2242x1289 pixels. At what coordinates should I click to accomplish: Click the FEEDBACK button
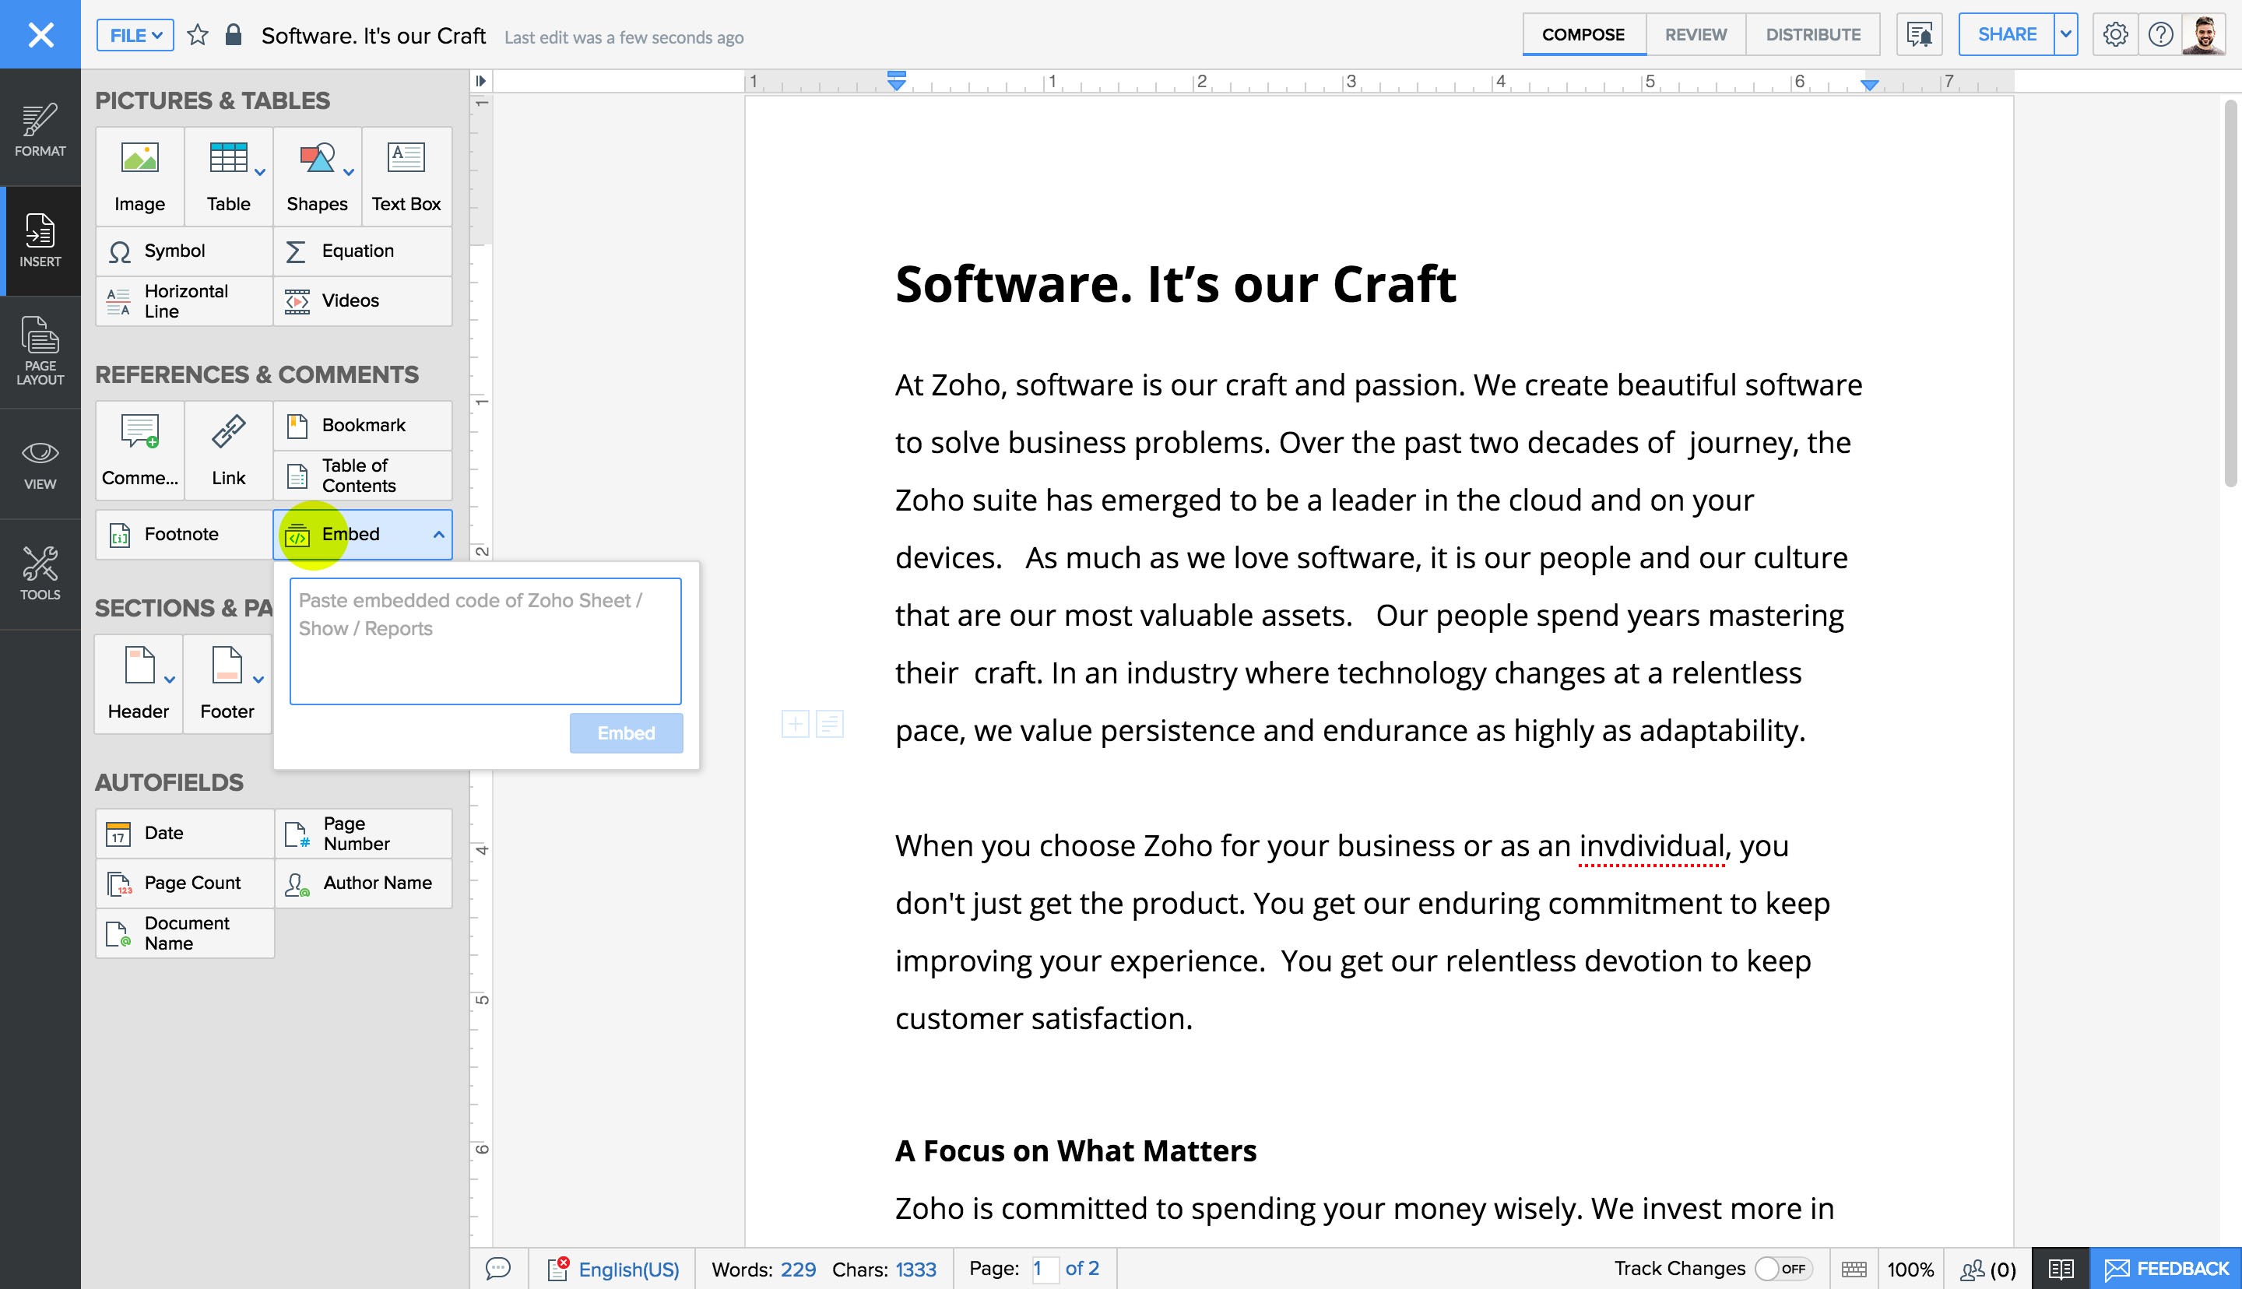(x=2166, y=1269)
